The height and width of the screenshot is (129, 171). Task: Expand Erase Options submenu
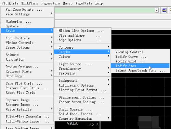pyautogui.click(x=27, y=47)
